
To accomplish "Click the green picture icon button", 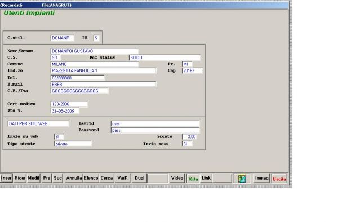I will click(x=242, y=179).
